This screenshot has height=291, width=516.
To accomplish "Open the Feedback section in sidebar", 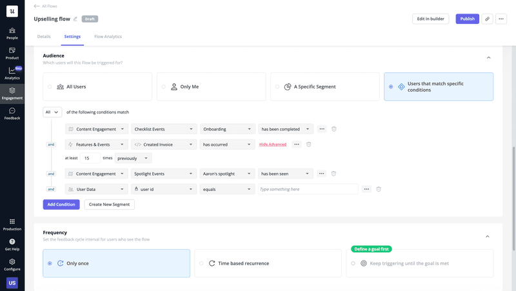I will (12, 114).
